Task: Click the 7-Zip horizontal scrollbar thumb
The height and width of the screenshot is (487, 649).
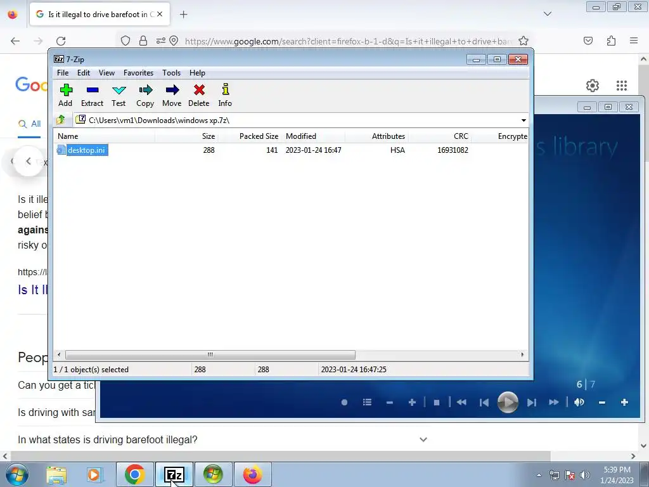Action: tap(210, 355)
